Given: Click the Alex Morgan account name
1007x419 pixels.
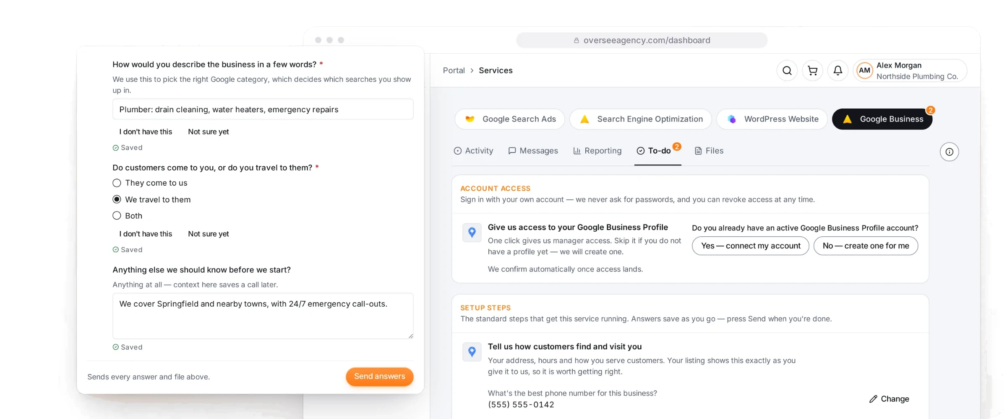Looking at the screenshot, I should coord(899,65).
